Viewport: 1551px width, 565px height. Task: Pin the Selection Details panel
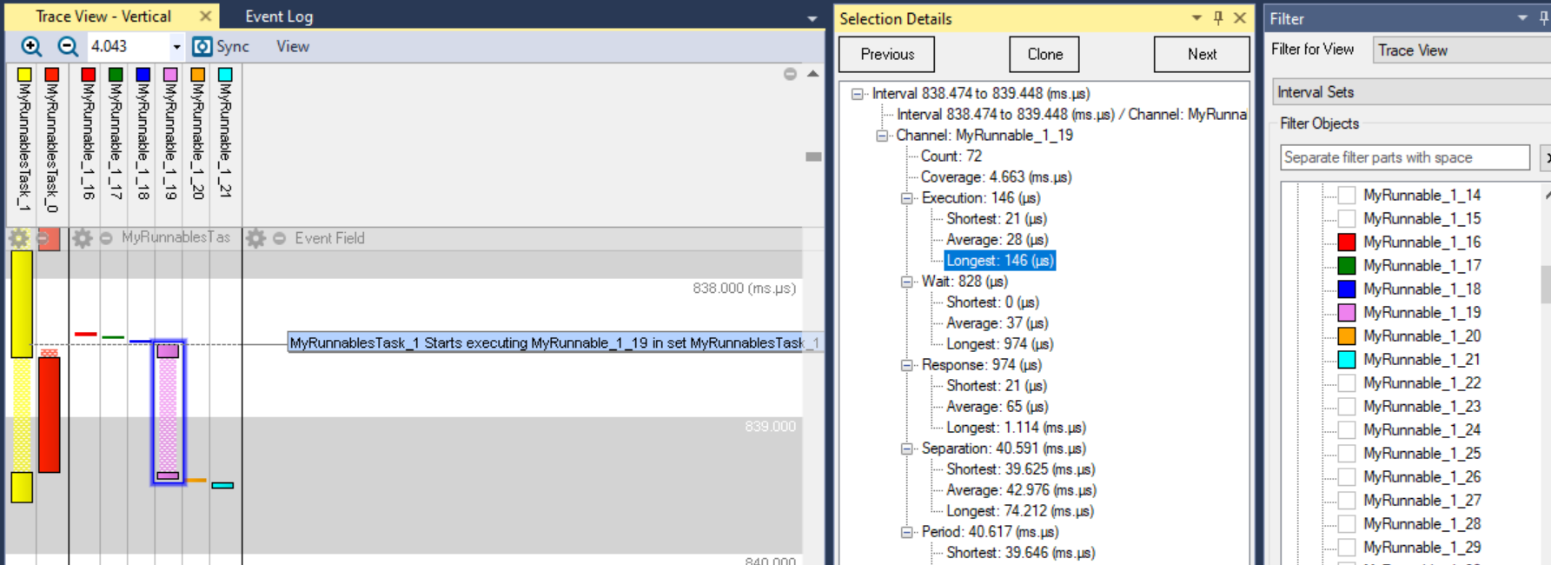(x=1218, y=18)
